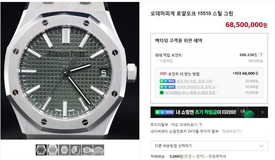Click the 카드 자세히보기 link
The image size is (275, 160).
click(184, 125)
